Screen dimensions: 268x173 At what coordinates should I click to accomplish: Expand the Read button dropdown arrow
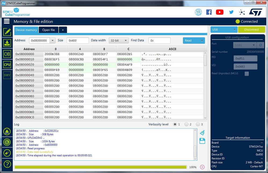[x=202, y=40]
